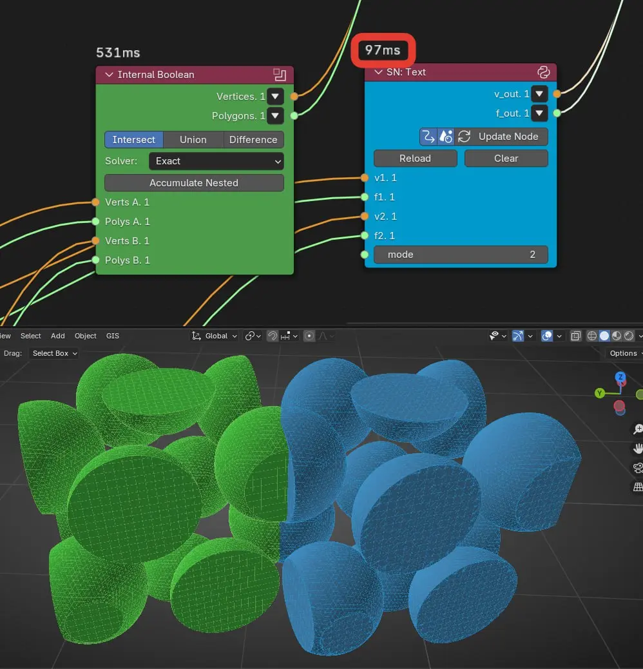Click the Internal Boolean node header icon
The image size is (643, 669).
tap(280, 75)
